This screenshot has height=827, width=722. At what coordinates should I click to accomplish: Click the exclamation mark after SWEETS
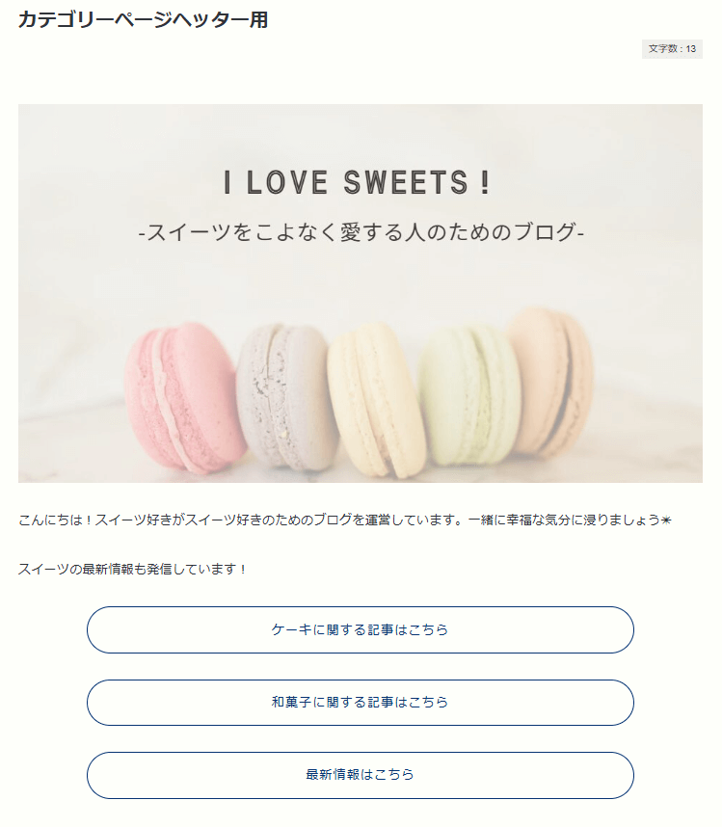(484, 182)
